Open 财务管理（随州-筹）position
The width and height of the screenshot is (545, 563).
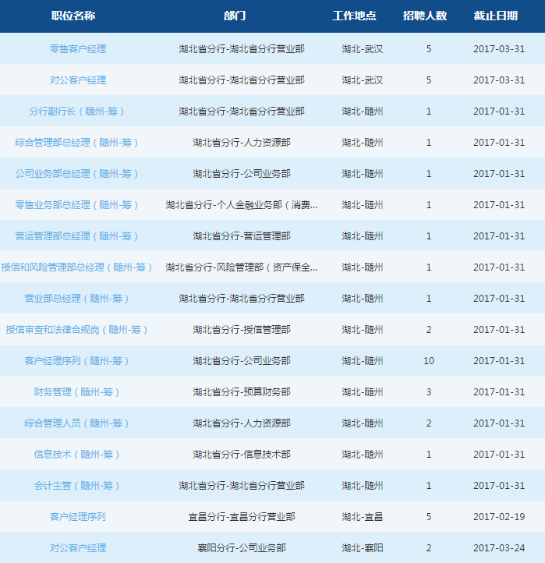[77, 392]
